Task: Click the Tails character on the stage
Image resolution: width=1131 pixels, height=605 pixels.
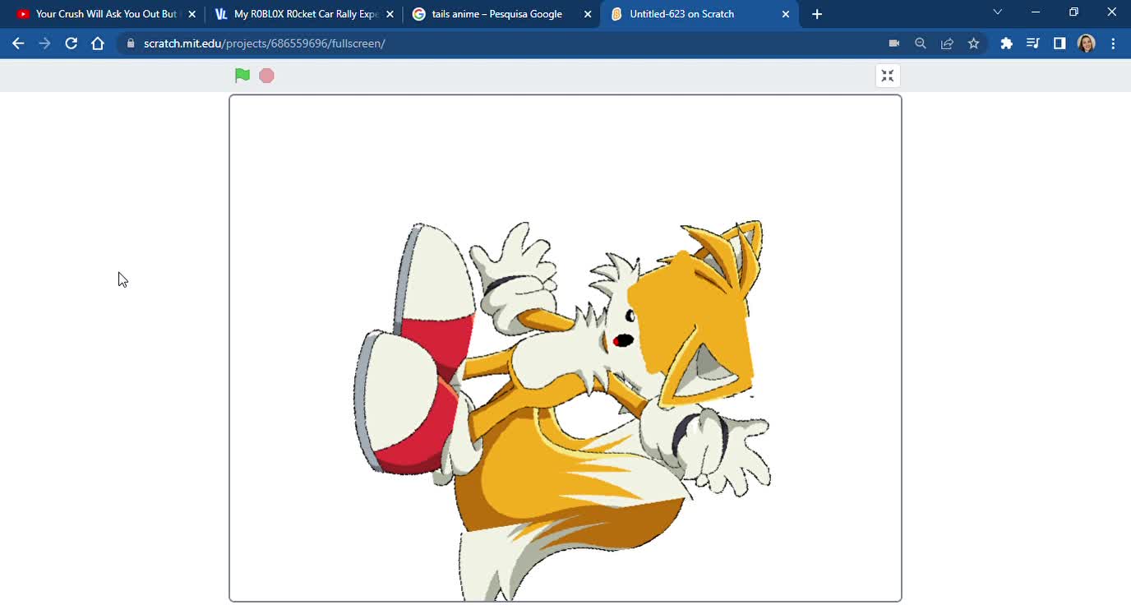Action: tap(562, 410)
